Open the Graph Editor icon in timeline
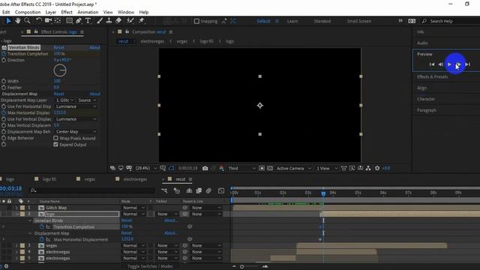480x270 pixels. (221, 190)
